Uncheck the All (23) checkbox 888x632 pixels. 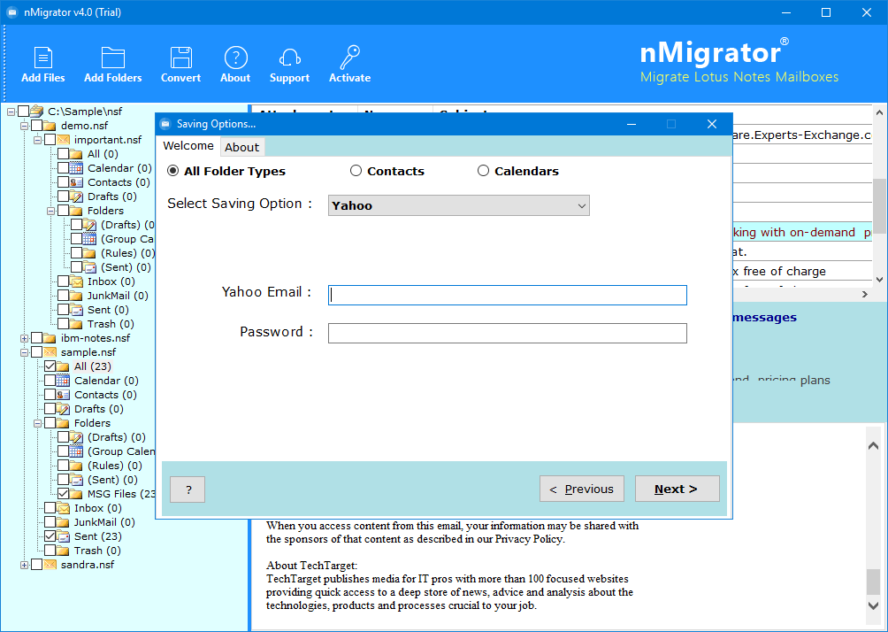click(x=50, y=366)
